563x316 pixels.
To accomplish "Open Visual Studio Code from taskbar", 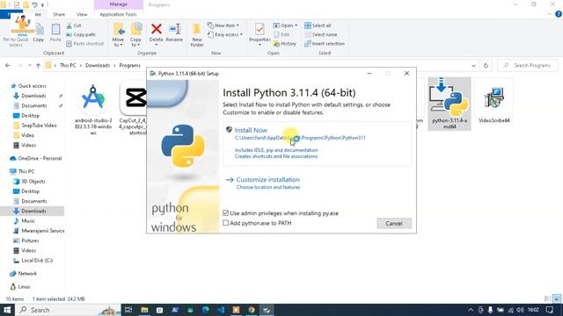I will tap(221, 310).
